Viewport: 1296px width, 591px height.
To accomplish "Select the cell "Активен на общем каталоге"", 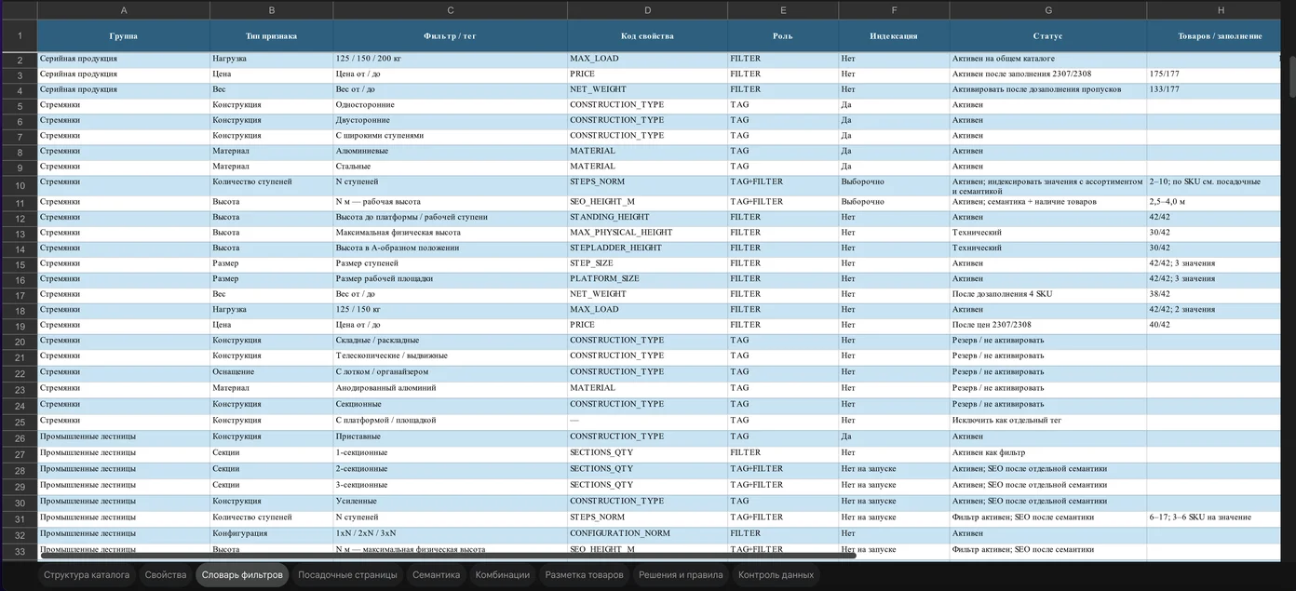I will pos(1048,59).
